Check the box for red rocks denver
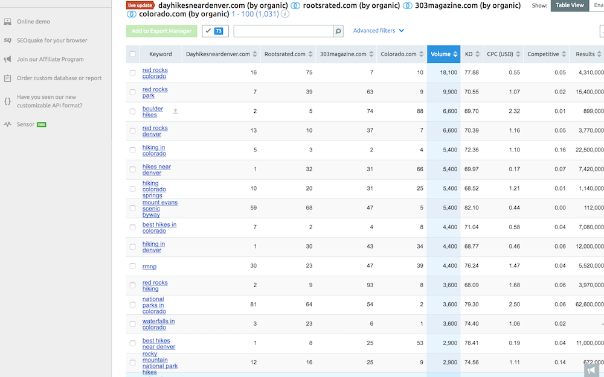The image size is (604, 377). [x=132, y=131]
